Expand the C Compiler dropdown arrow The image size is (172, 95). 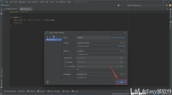[x=125, y=62]
